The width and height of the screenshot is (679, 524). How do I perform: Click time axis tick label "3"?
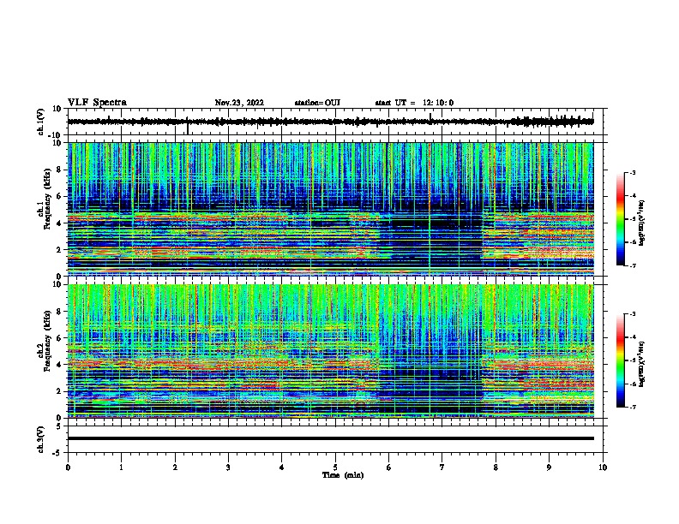pos(228,467)
